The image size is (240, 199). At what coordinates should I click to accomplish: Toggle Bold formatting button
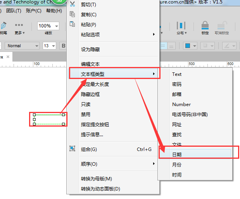point(63,46)
